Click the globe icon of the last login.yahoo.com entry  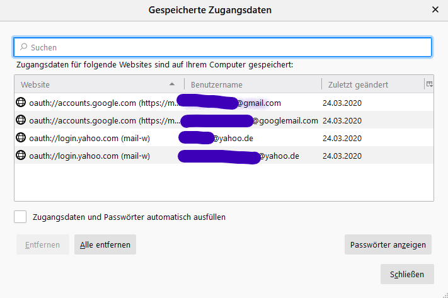pos(21,156)
